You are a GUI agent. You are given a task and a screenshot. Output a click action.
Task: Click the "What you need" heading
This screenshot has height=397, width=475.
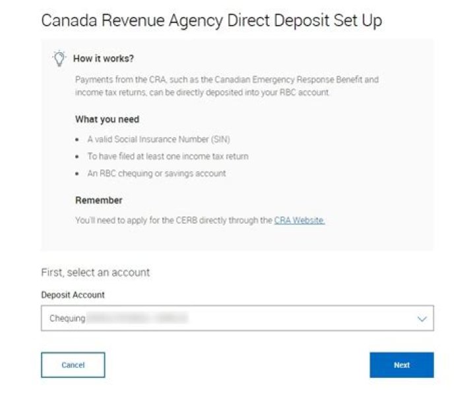108,119
